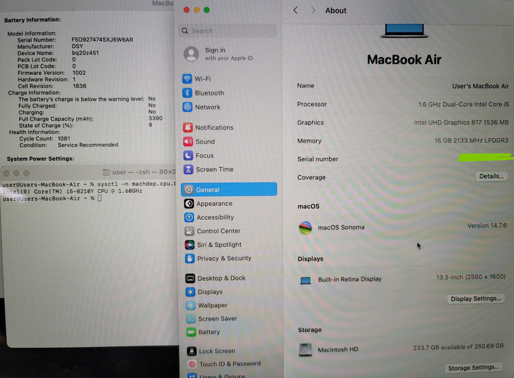Open Appearance icon in sidebar
Image resolution: width=514 pixels, height=378 pixels.
click(189, 204)
